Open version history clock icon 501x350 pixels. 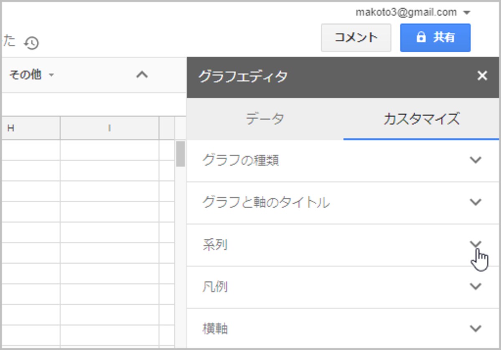click(31, 43)
